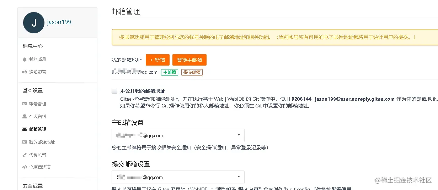Click the speaker icon beside 通知设置
The height and width of the screenshot is (190, 438).
pyautogui.click(x=25, y=72)
